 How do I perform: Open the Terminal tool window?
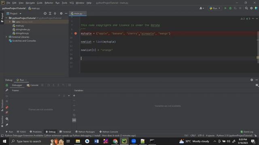pos(65,132)
